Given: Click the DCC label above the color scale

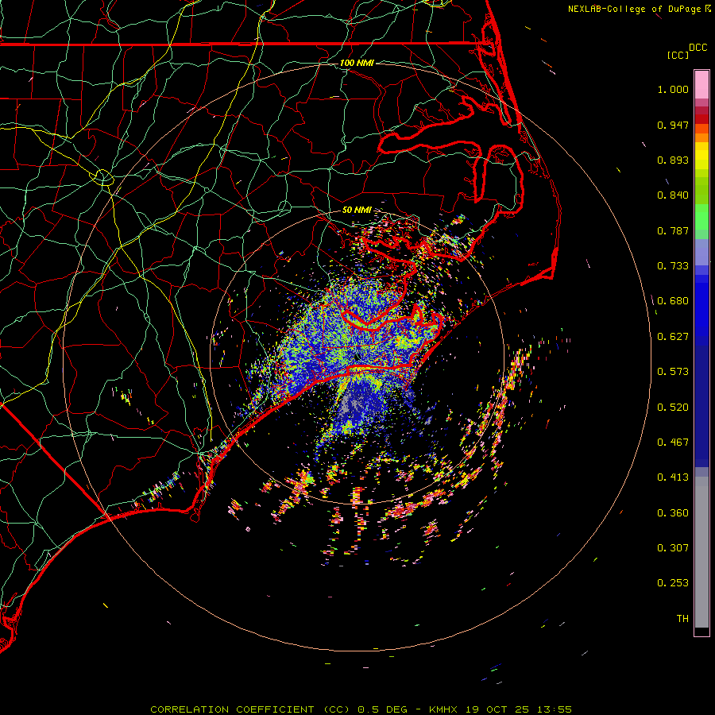Looking at the screenshot, I should point(698,48).
